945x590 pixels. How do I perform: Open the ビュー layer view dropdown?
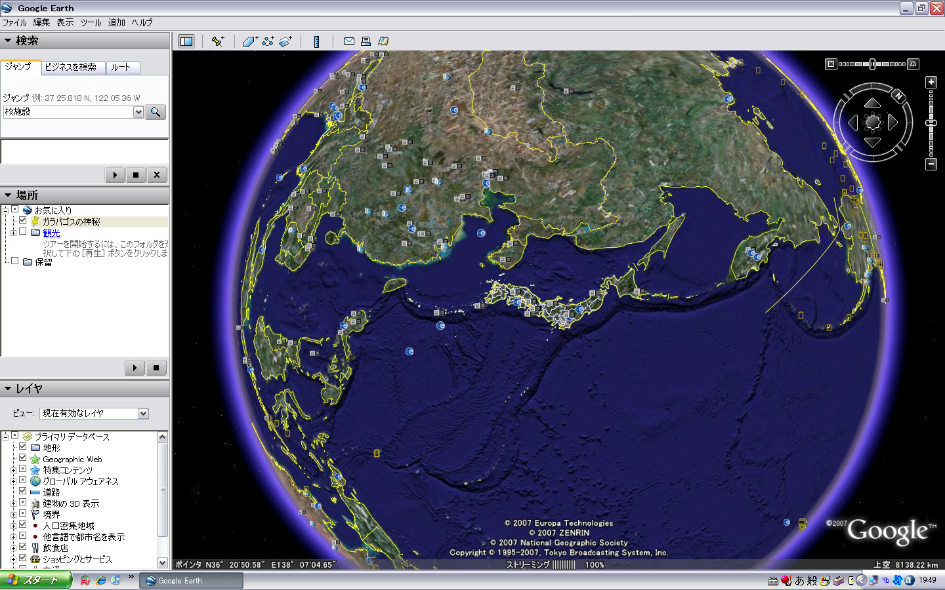coord(143,414)
